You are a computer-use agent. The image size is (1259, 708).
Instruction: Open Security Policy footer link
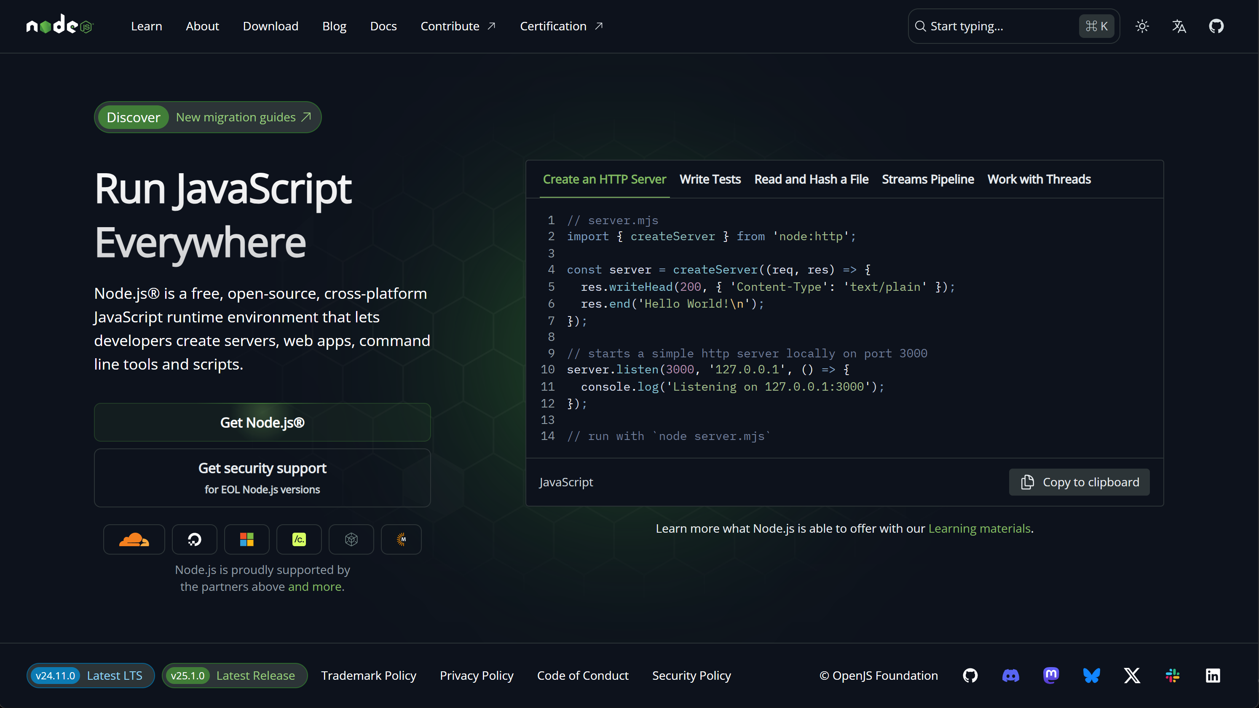(691, 675)
